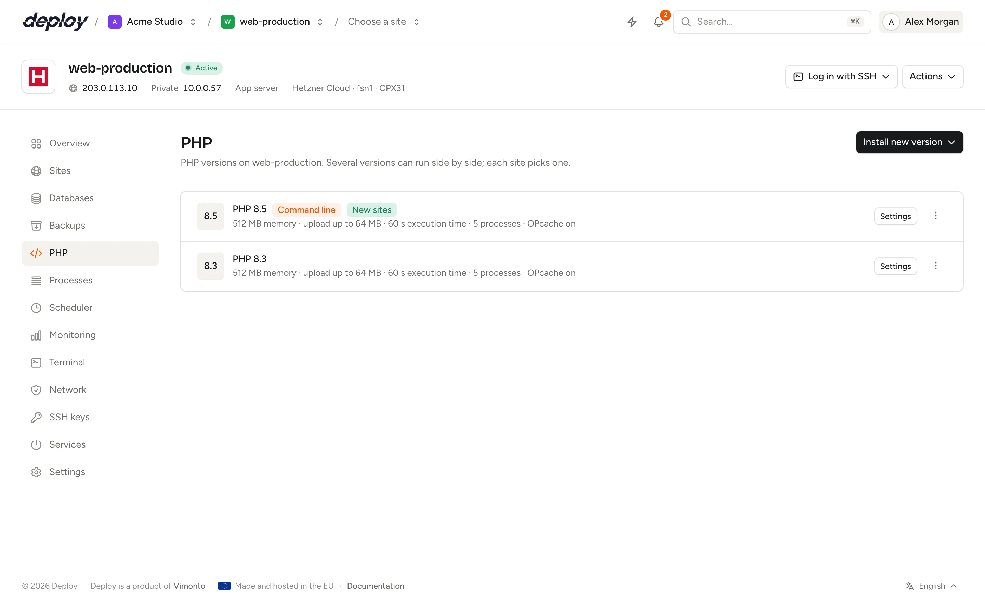Open the lightning bolt quick actions icon
Screen dimensions: 985x616
click(x=632, y=22)
